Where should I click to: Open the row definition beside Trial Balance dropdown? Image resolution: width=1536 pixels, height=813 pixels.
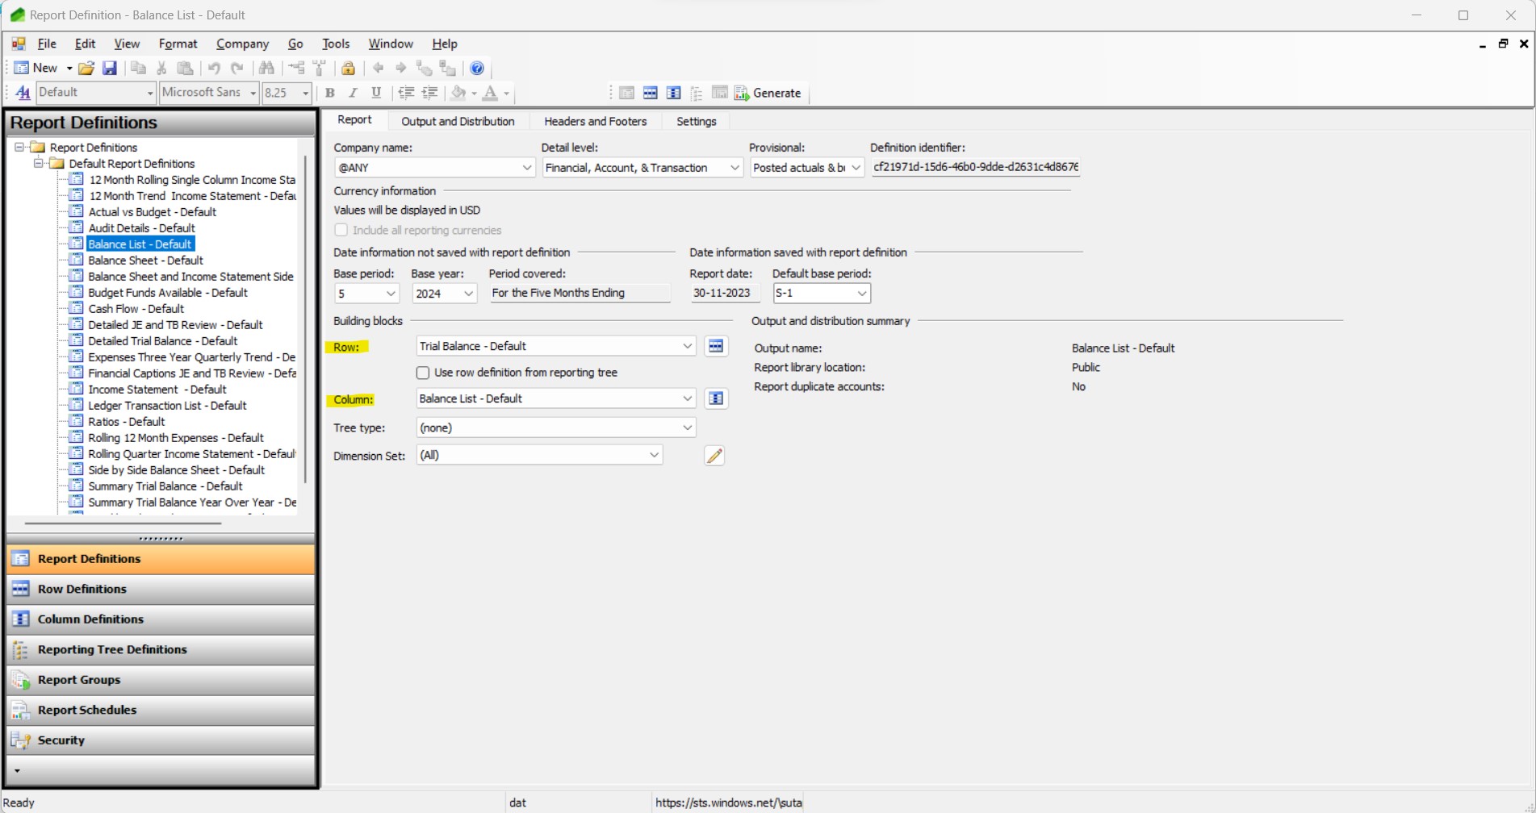[715, 345]
